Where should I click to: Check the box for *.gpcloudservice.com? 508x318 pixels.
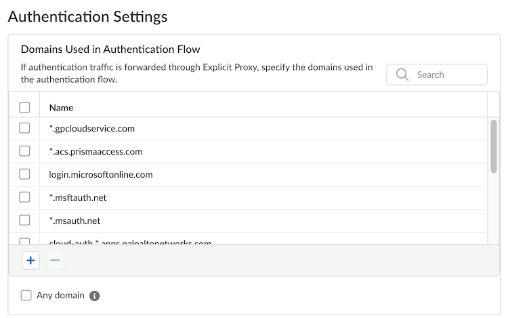[x=25, y=128]
